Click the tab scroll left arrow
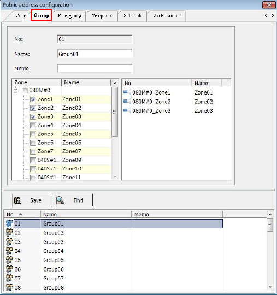Image resolution: width=277 pixels, height=295 pixels. 266,16
